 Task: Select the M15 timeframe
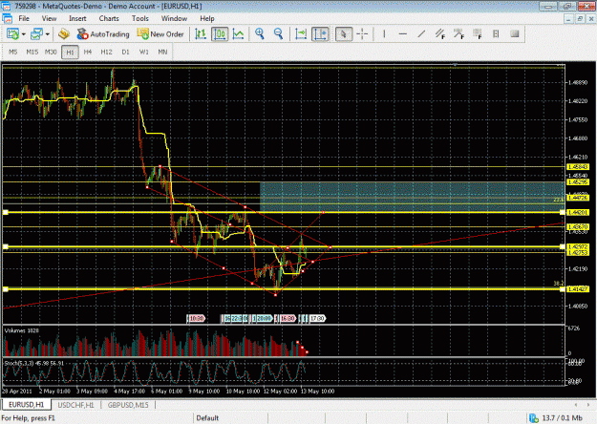click(x=32, y=52)
